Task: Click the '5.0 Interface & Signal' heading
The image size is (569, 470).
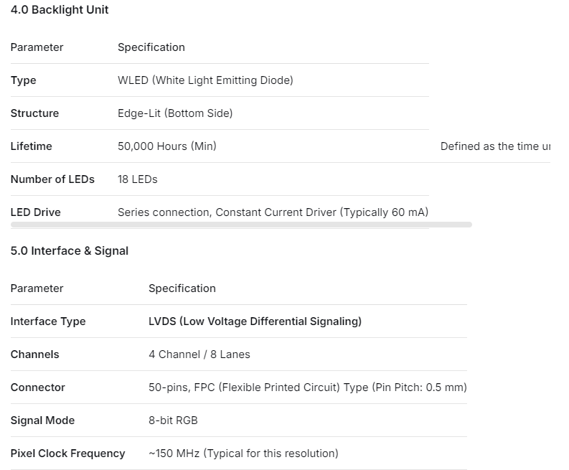Action: pos(70,251)
